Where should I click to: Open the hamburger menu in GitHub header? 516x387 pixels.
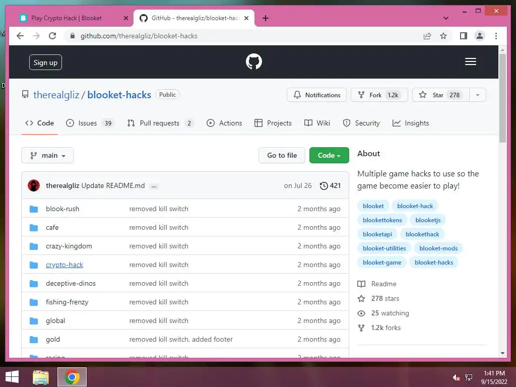coord(470,61)
